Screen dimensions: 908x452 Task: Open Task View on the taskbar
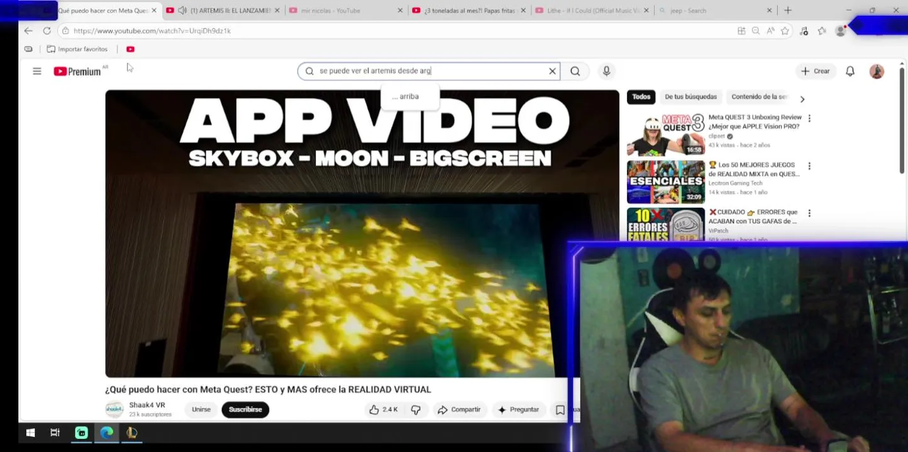[55, 433]
